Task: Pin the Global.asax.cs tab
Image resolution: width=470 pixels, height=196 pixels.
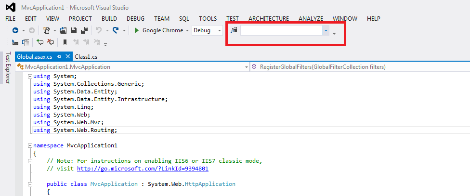Action: pos(59,56)
